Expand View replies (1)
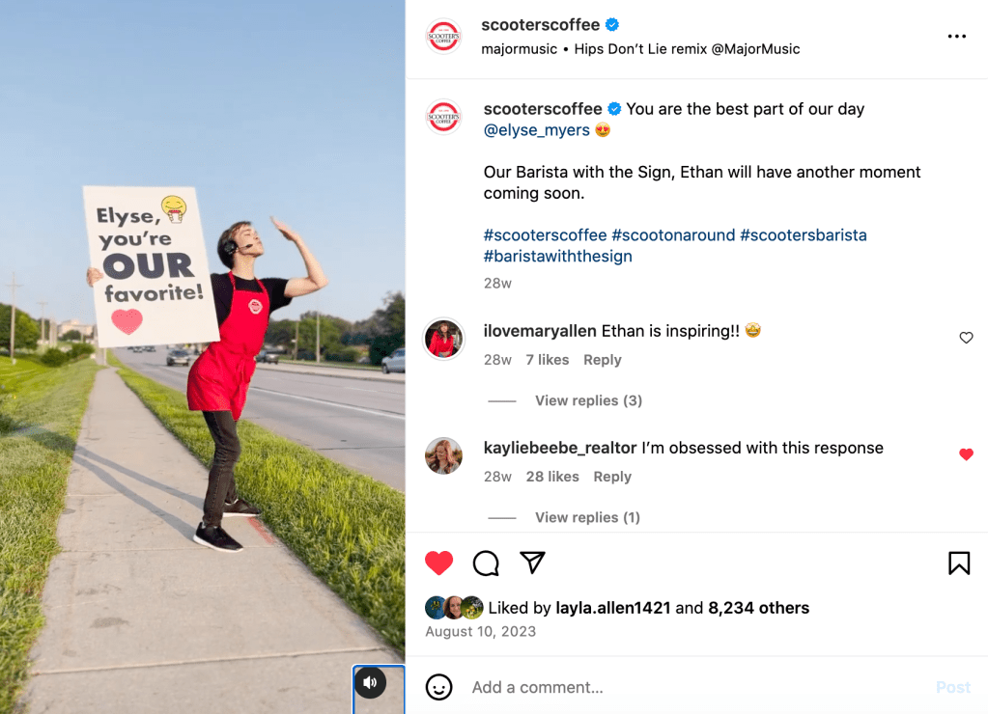 pyautogui.click(x=587, y=517)
